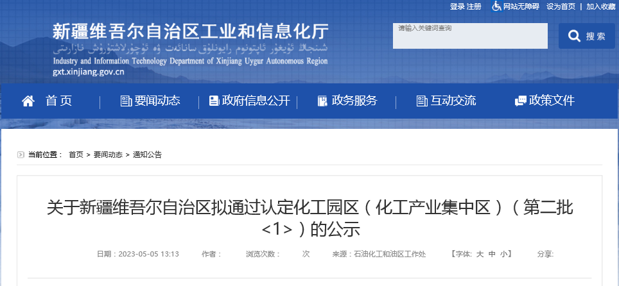Click the 要闻动态 news icon
Viewport: 619px width, 286px height.
[125, 101]
